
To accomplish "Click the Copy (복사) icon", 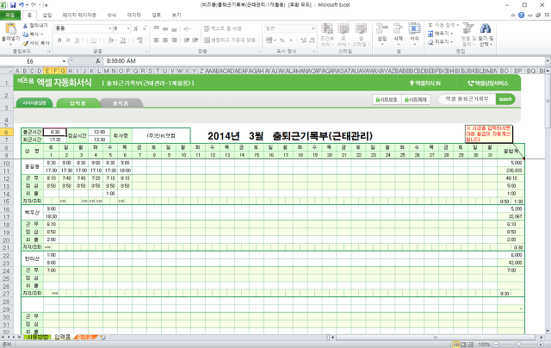I will tap(25, 34).
